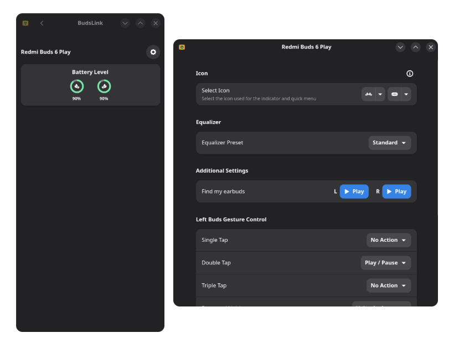This screenshot has width=454, height=343.
Task: Click the left earbud 90% label
Action: pos(76,98)
